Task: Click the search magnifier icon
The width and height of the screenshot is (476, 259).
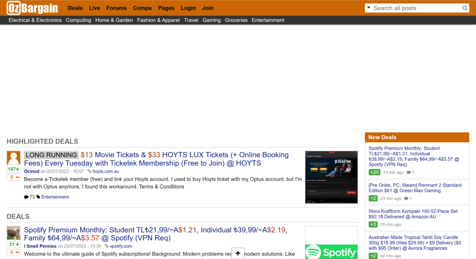Action: (x=465, y=8)
